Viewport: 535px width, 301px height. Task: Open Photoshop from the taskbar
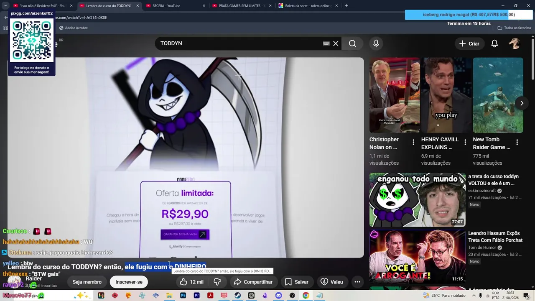183,296
